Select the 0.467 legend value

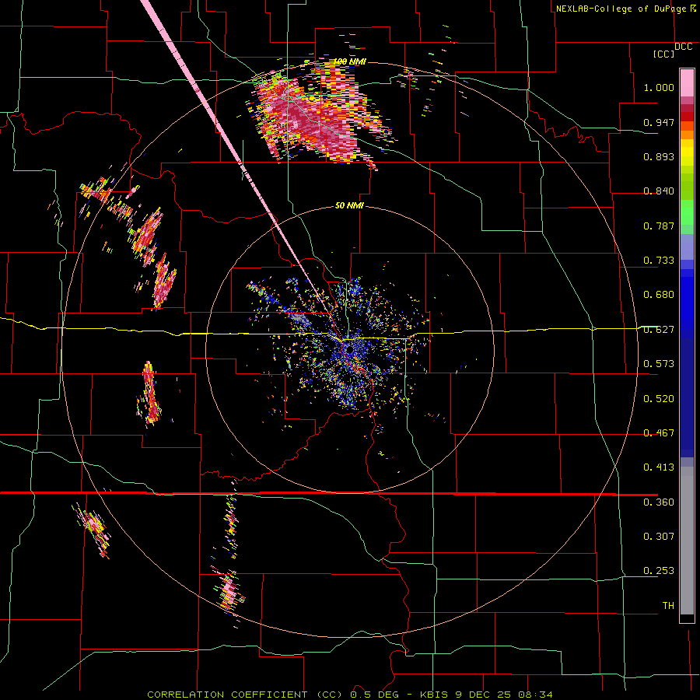(659, 433)
